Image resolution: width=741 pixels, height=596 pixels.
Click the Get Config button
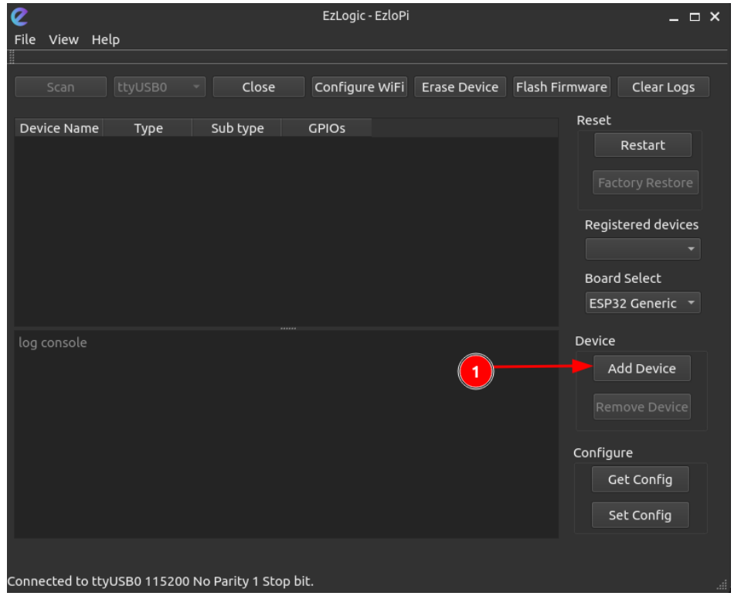640,479
